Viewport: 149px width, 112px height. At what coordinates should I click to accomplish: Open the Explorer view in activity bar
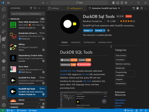pos(4,9)
